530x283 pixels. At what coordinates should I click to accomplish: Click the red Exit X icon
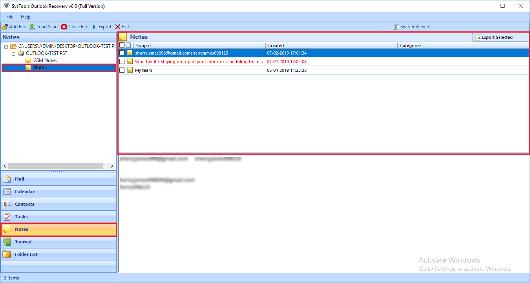[x=118, y=27]
